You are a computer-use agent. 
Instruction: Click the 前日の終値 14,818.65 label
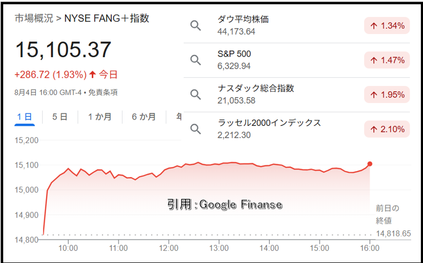click(x=393, y=221)
